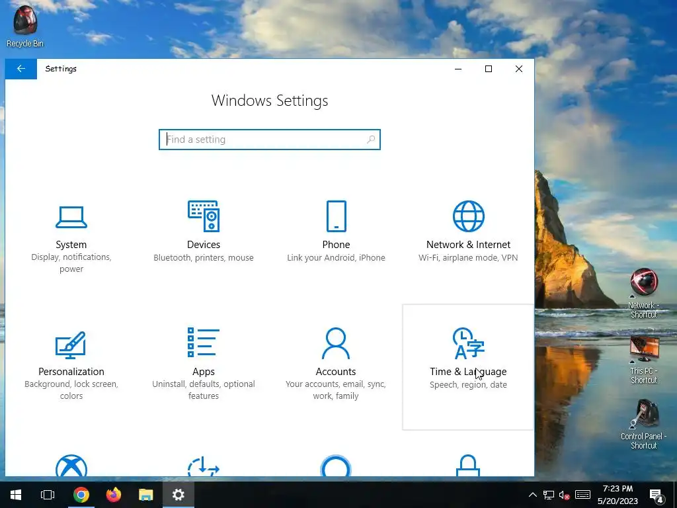This screenshot has width=677, height=508.
Task: Open the Personalization settings category
Action: tap(71, 366)
